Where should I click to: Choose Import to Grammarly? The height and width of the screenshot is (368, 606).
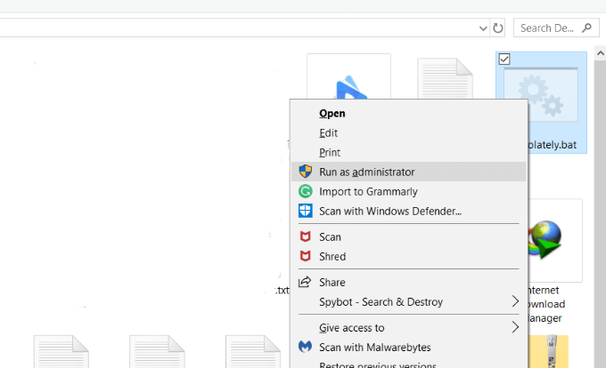(409, 191)
